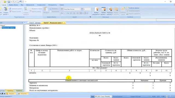Click the Составлена в ценах Января 2000 г. line
The width and height of the screenshot is (175, 98).
point(43,45)
